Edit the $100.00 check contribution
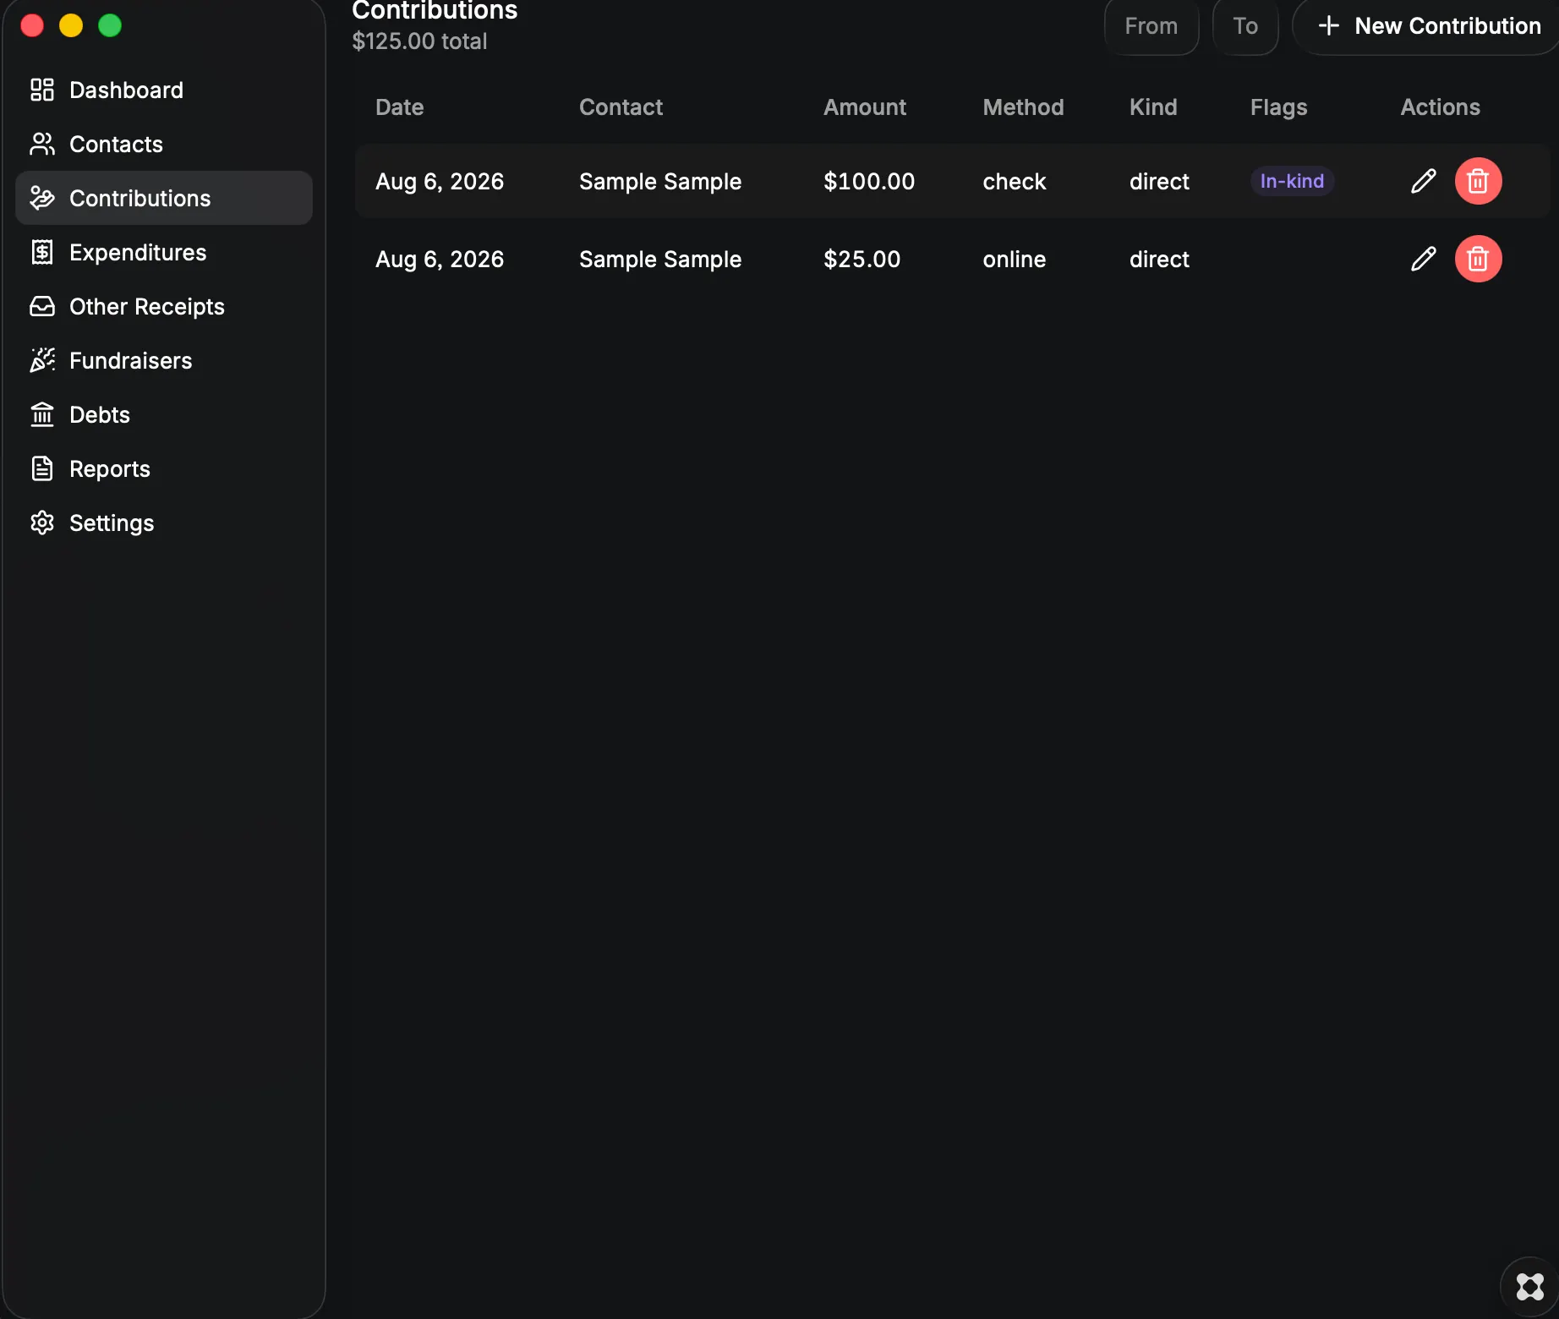Image resolution: width=1559 pixels, height=1319 pixels. [x=1424, y=181]
